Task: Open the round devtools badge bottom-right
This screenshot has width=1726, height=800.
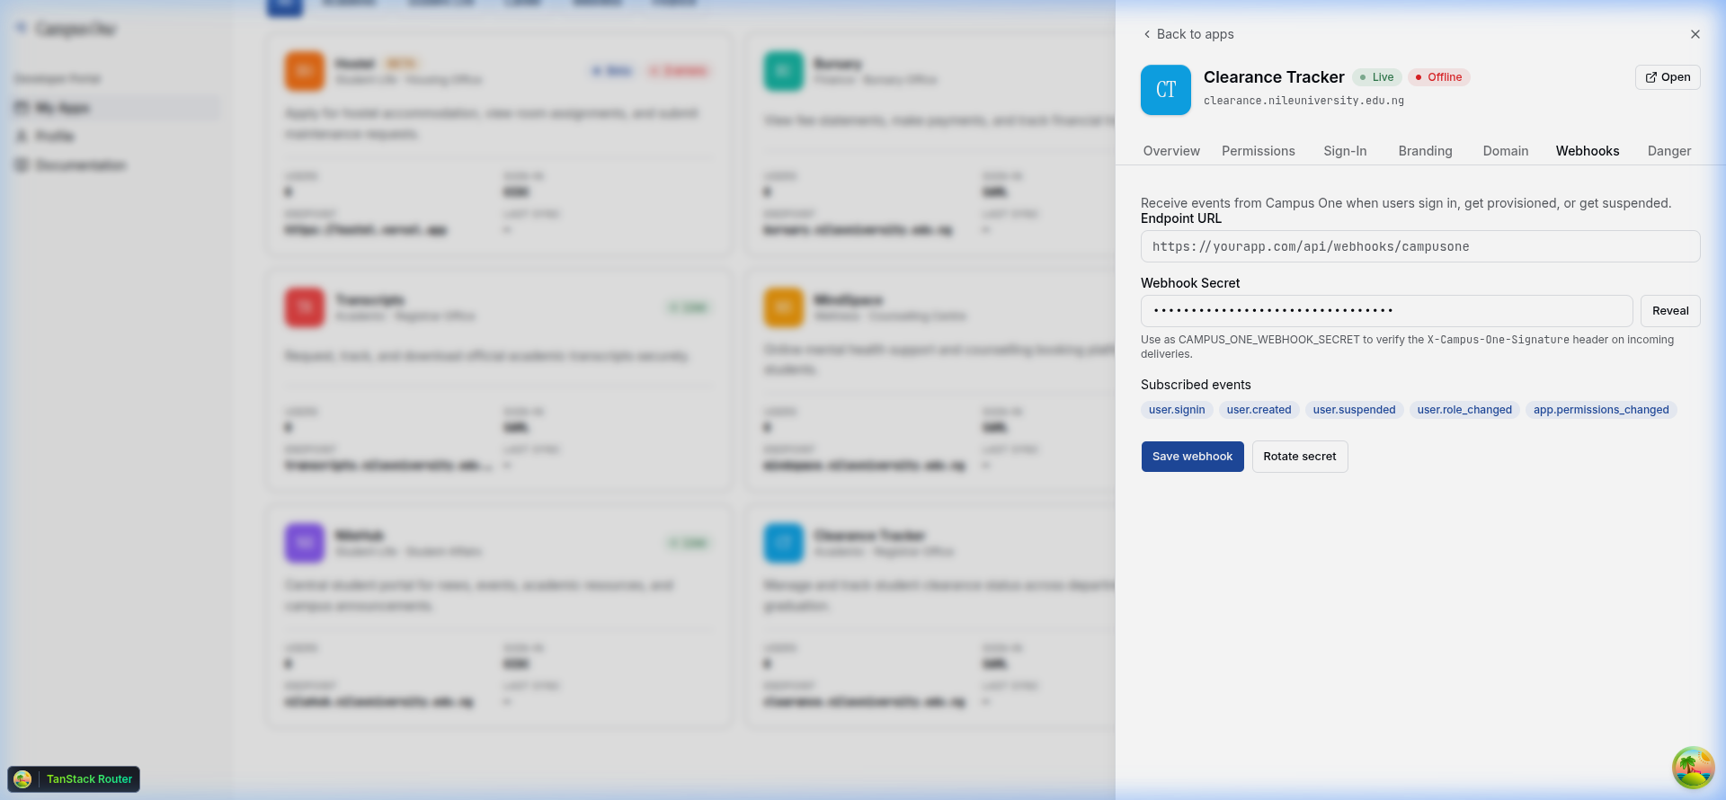Action: [x=1693, y=768]
